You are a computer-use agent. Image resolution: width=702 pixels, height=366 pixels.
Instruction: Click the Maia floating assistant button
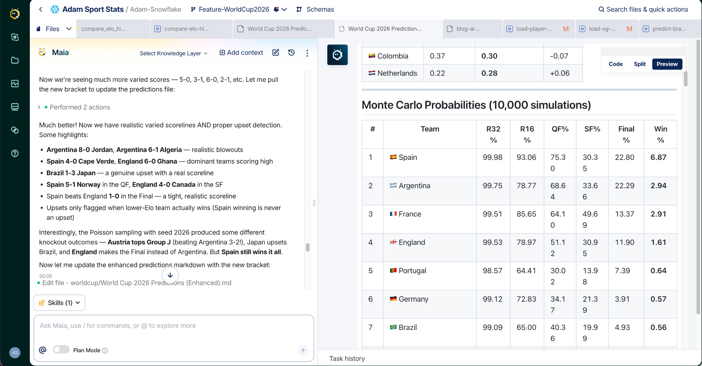coord(337,55)
